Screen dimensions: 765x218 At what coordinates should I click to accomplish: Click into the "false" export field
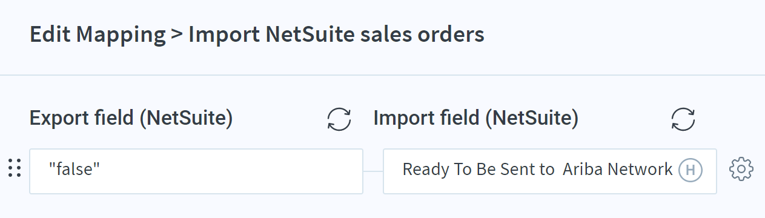point(196,171)
